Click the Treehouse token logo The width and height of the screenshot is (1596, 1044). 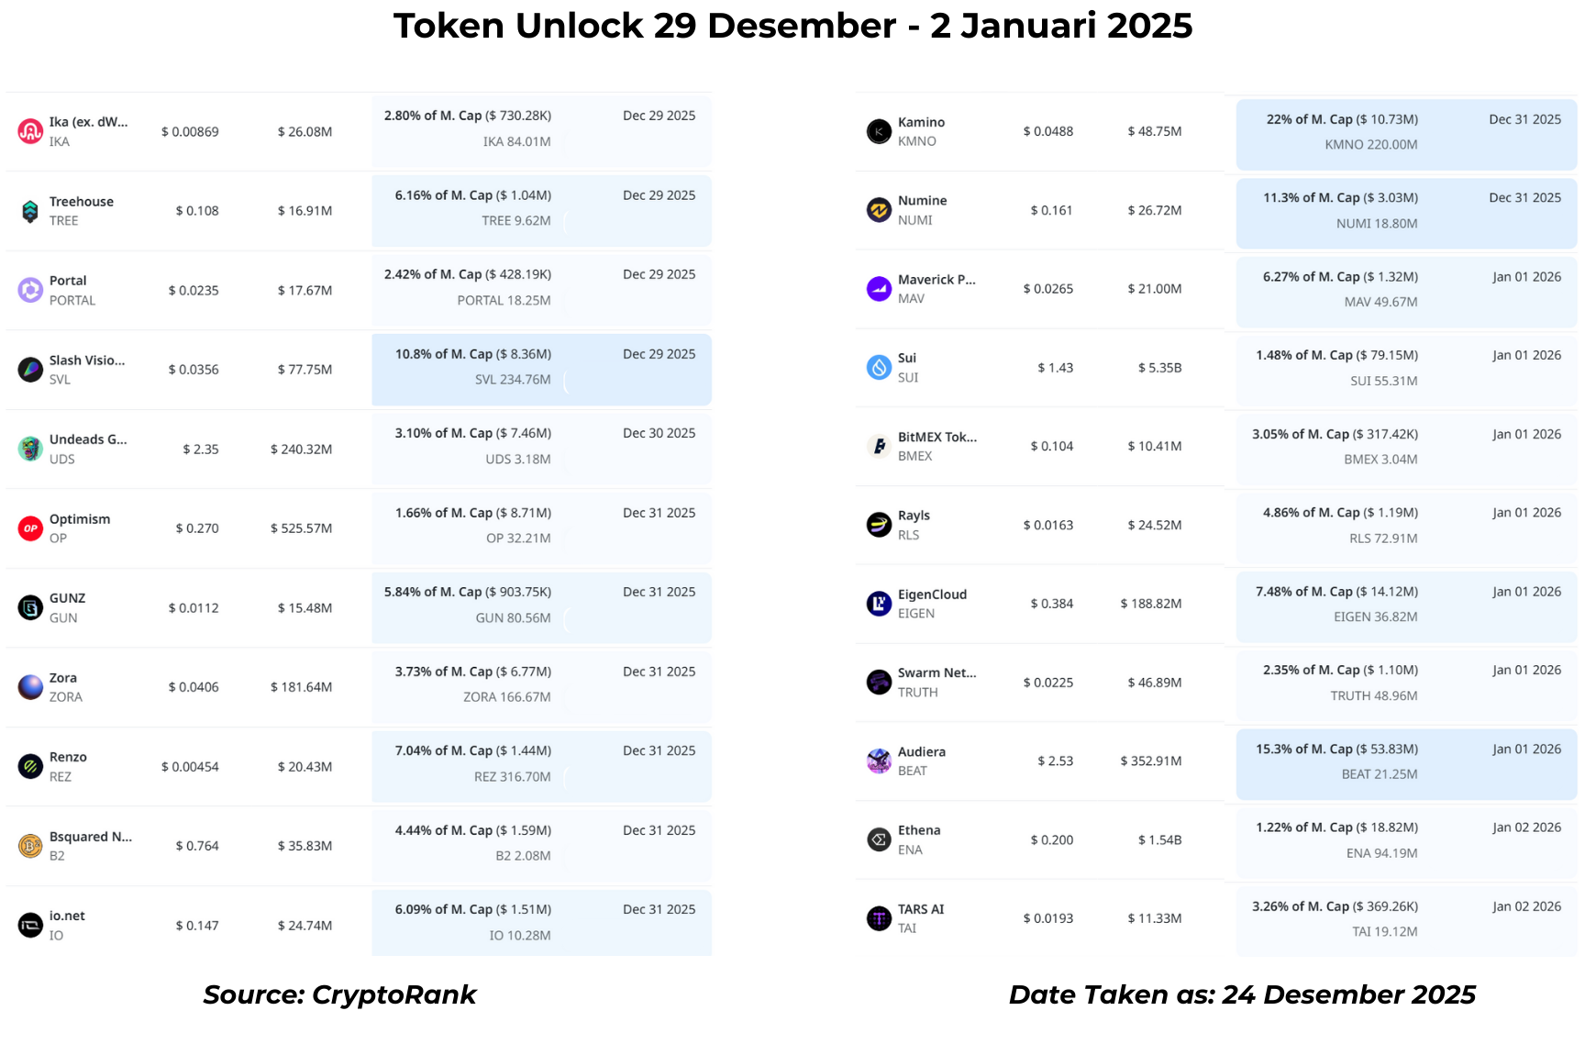30,211
